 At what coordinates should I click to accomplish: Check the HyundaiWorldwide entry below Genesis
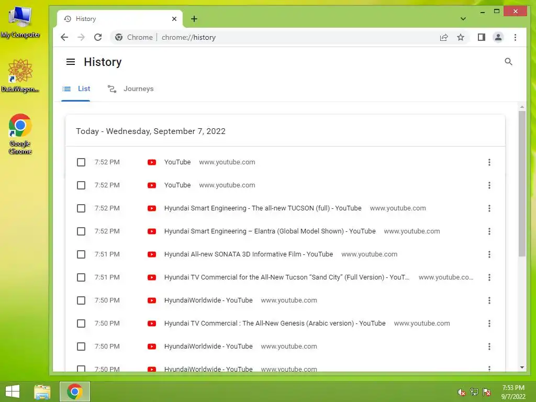click(81, 347)
